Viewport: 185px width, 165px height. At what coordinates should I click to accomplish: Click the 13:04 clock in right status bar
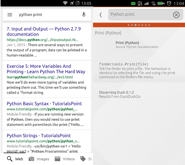179,4
